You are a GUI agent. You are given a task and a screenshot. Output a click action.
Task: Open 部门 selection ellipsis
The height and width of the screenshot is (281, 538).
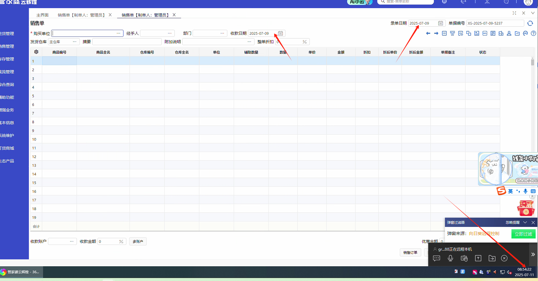click(x=222, y=33)
